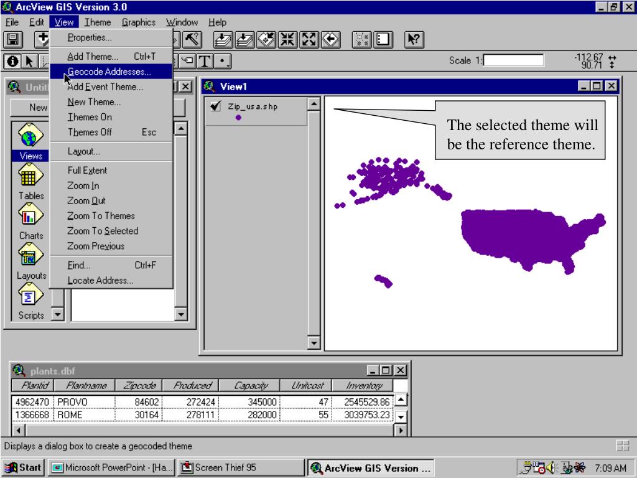The height and width of the screenshot is (478, 637).
Task: Click the volume speaker tray icon
Action: coord(551,468)
